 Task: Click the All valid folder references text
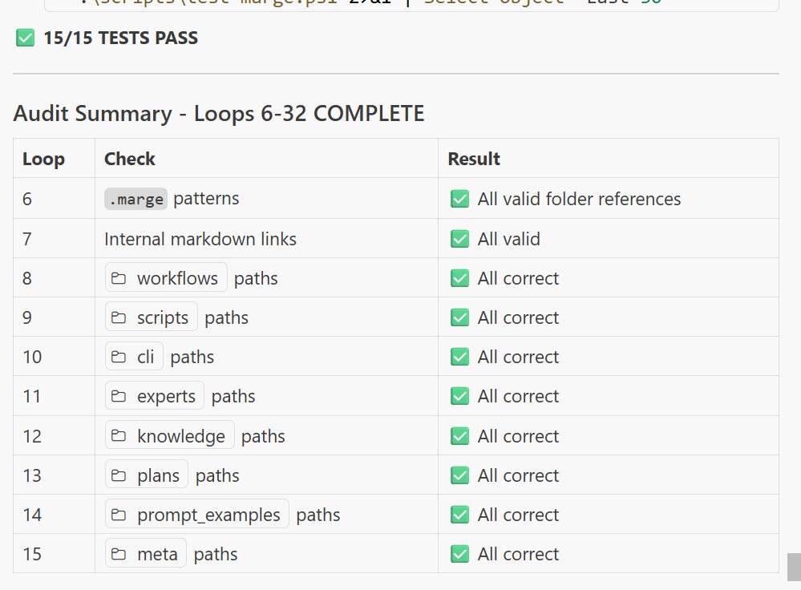pos(579,199)
